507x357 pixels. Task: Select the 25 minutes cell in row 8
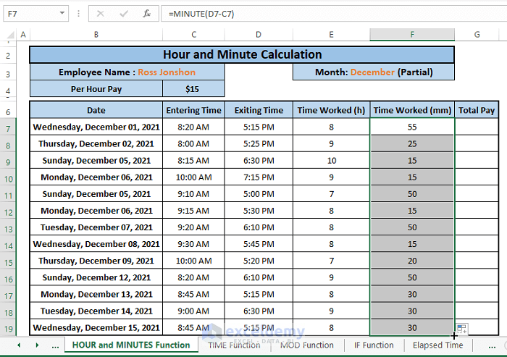[x=412, y=144]
